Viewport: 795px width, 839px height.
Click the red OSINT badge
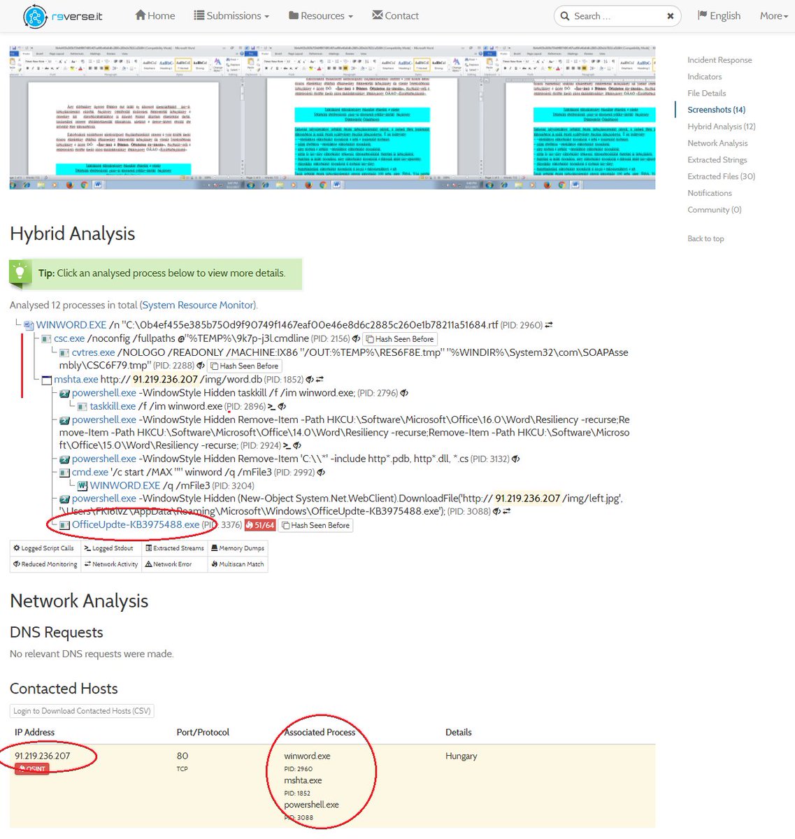click(x=32, y=768)
